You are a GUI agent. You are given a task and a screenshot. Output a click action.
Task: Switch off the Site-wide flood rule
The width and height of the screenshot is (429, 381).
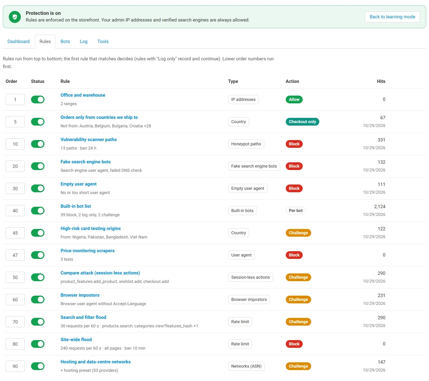38,344
